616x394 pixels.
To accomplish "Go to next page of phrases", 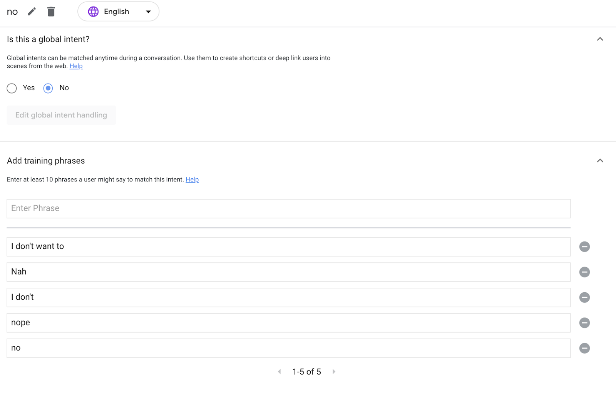I will point(334,372).
